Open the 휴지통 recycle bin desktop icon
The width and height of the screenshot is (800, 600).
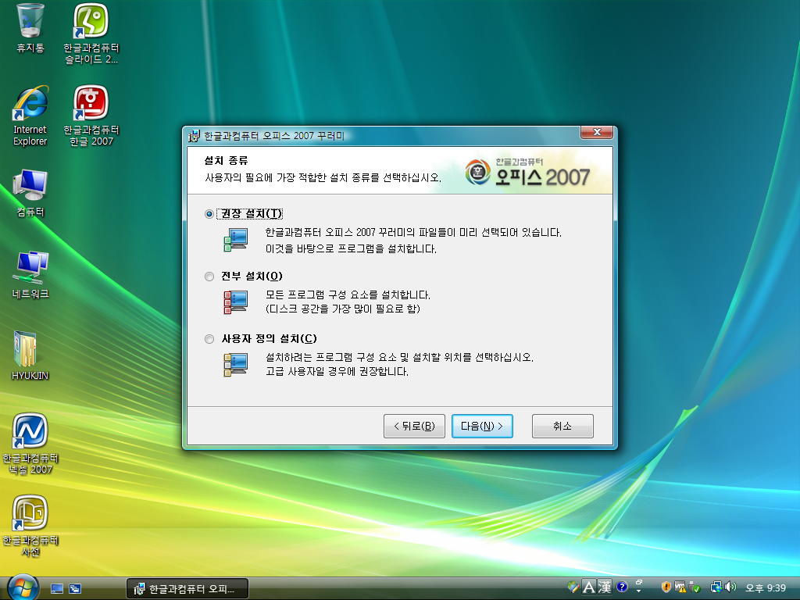click(x=30, y=29)
